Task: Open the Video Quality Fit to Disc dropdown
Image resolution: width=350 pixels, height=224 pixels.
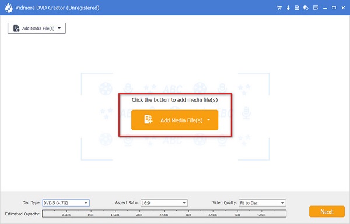Action: (262, 203)
